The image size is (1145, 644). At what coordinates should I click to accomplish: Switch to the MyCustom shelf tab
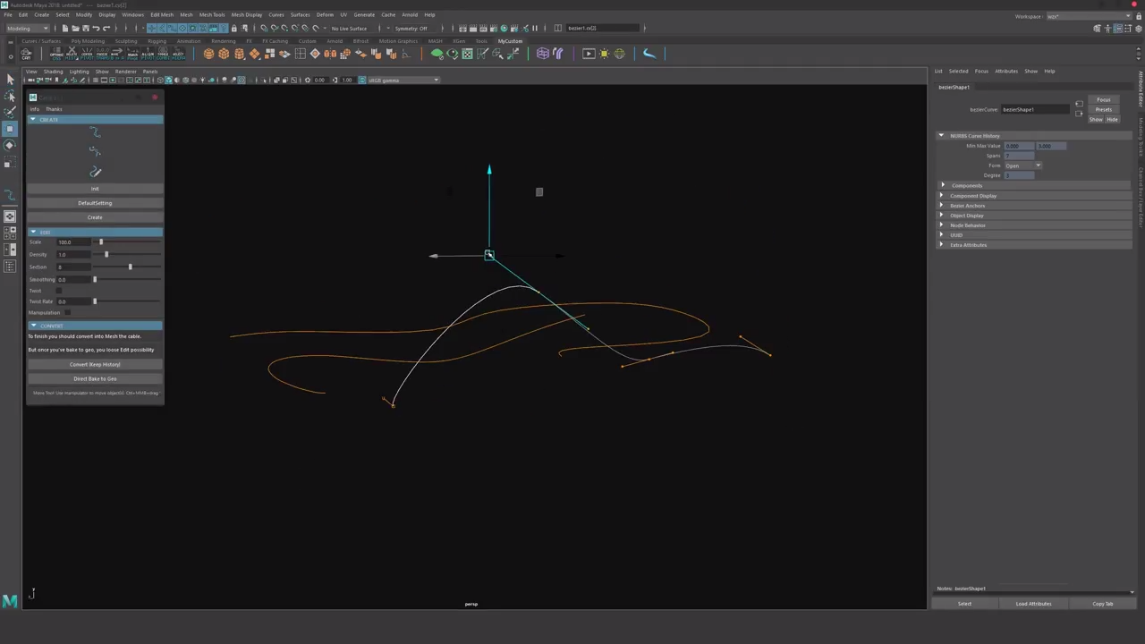coord(510,41)
